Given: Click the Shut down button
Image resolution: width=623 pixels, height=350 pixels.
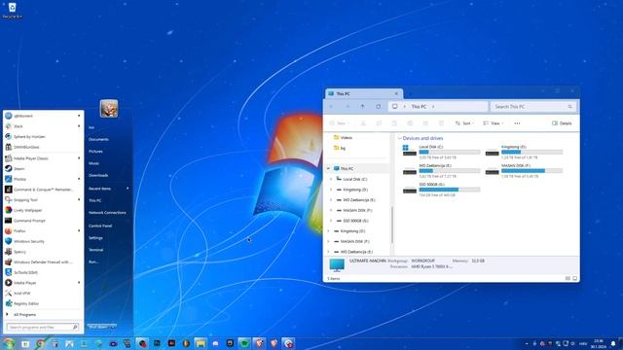Looking at the screenshot, I should coord(98,327).
